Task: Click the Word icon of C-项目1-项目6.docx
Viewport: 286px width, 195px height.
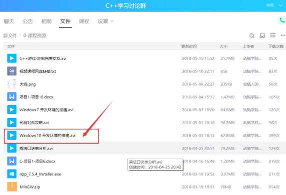Action: click(x=12, y=161)
